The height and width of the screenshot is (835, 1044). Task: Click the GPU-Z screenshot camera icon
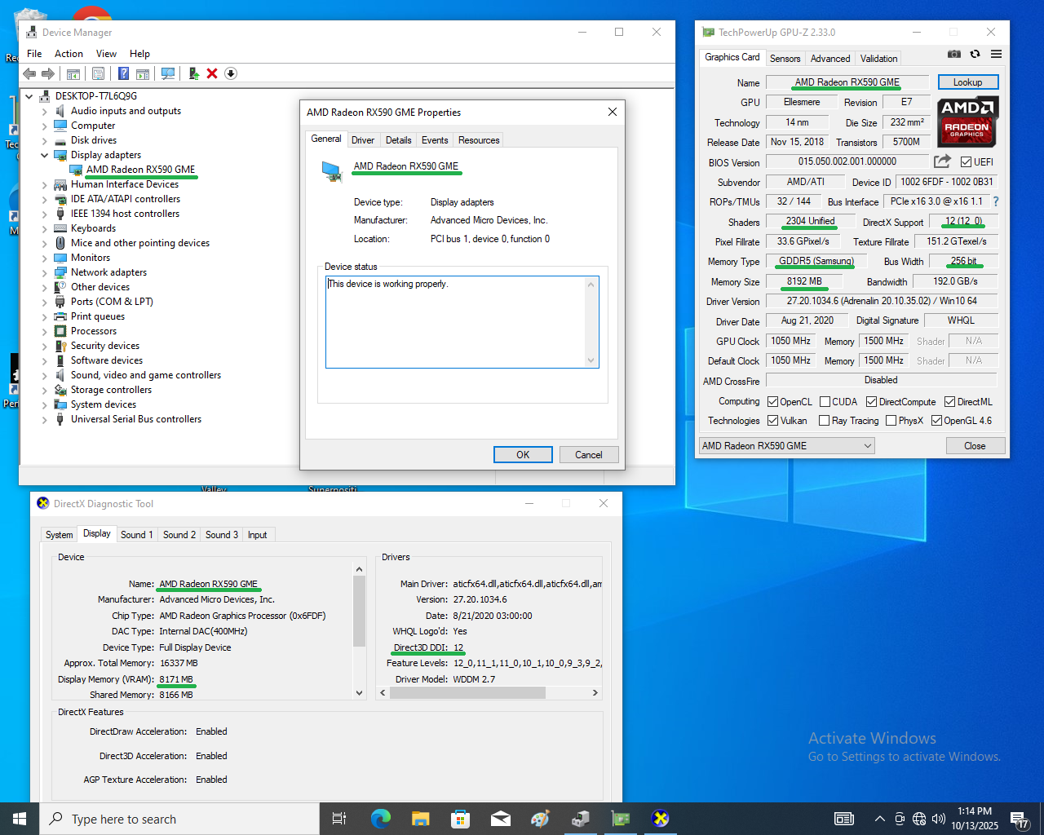click(953, 55)
